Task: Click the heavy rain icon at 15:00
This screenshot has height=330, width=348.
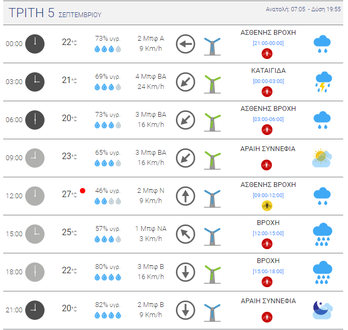Action: click(322, 235)
